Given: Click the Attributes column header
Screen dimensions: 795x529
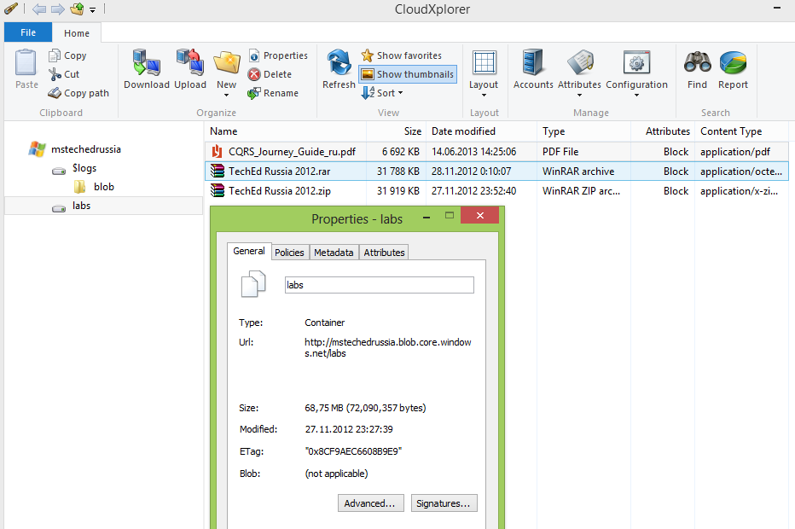Looking at the screenshot, I should point(663,131).
